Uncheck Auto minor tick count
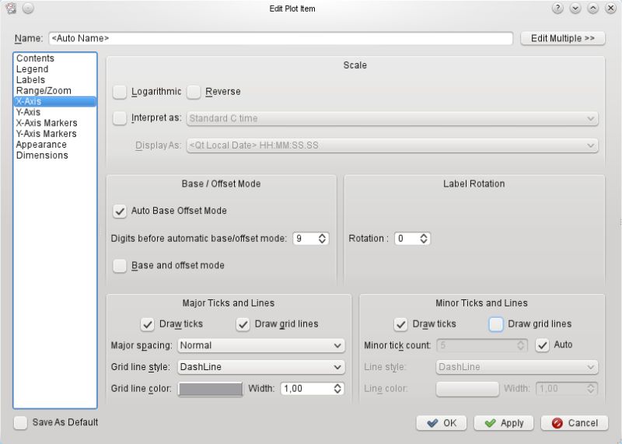Viewport: 622px width, 444px height. [542, 344]
